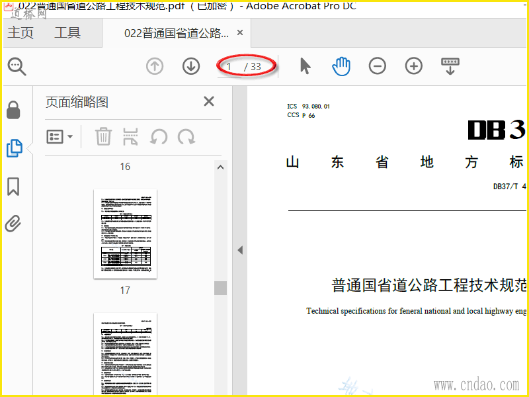Click the 普通国省道公路工程技术规范 title text
Viewport: 529px width, 397px height.
(x=428, y=285)
